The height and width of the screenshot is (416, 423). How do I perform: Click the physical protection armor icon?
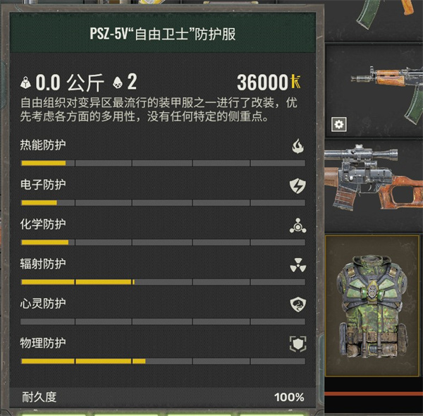298,344
